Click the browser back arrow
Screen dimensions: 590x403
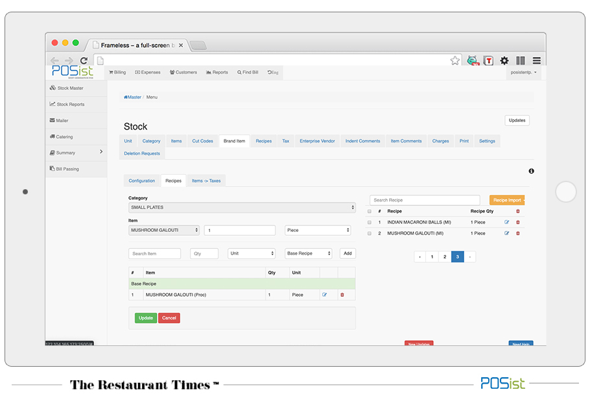[54, 60]
